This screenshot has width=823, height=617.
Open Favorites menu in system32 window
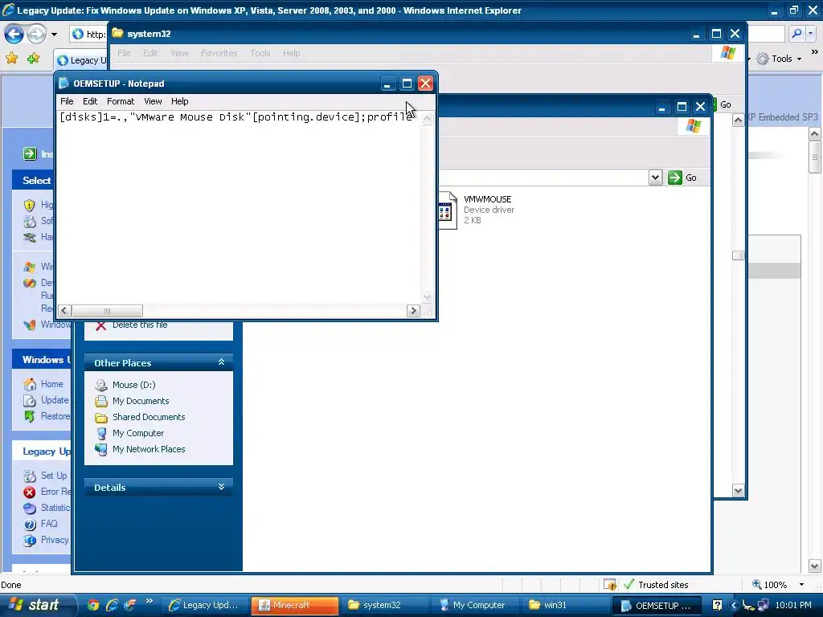tap(219, 53)
